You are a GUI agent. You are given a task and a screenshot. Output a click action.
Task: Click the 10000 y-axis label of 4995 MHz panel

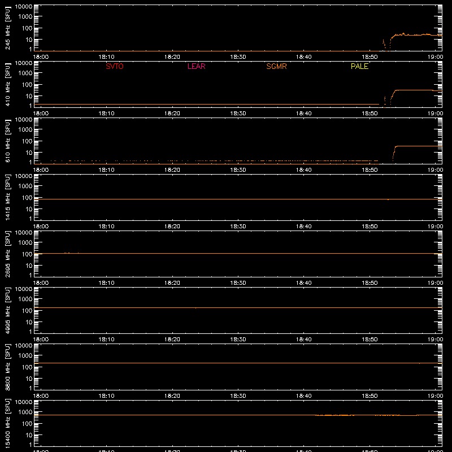coord(24,289)
